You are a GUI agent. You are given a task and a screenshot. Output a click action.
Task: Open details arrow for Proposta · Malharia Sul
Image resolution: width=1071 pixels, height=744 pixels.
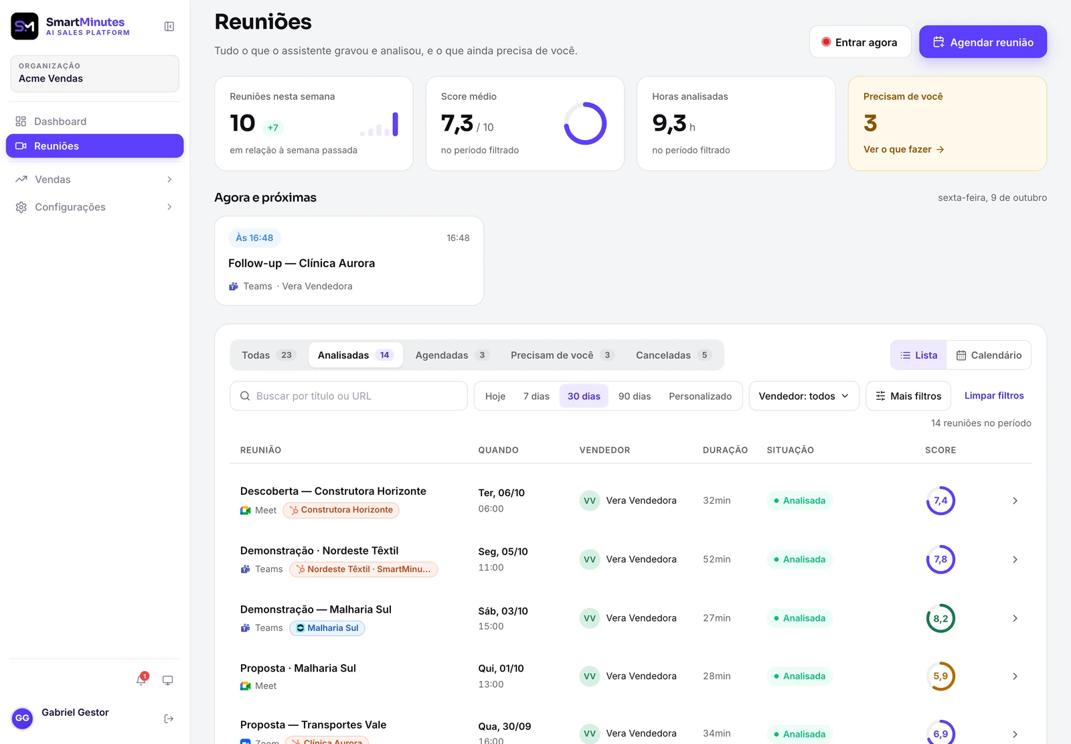[1015, 676]
